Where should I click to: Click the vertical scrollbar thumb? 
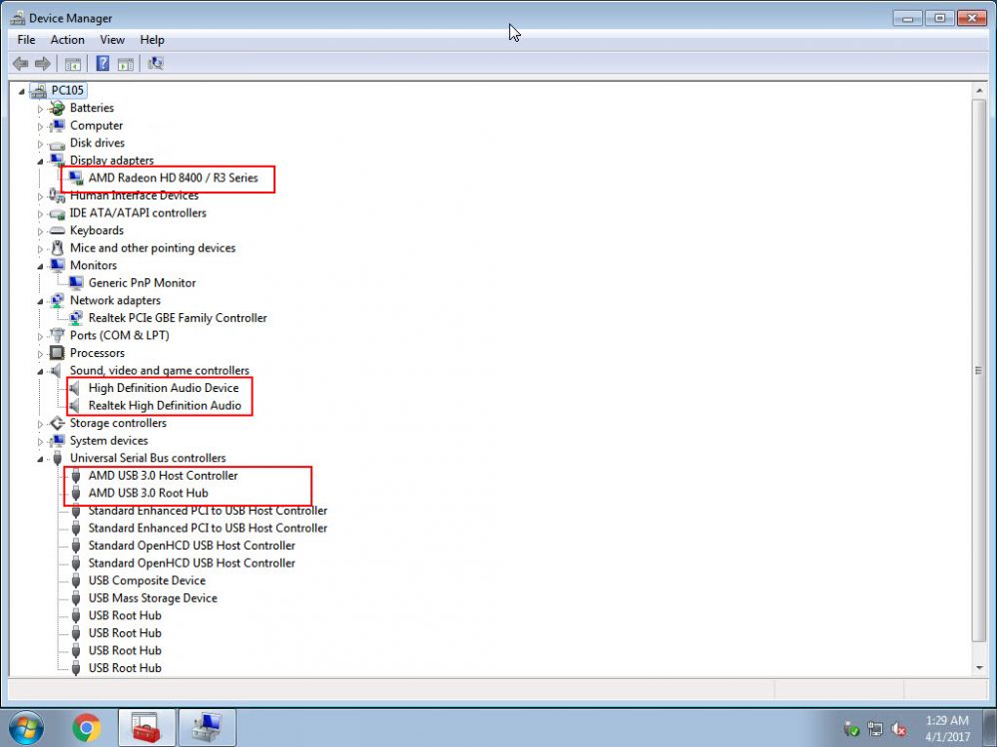pos(979,370)
